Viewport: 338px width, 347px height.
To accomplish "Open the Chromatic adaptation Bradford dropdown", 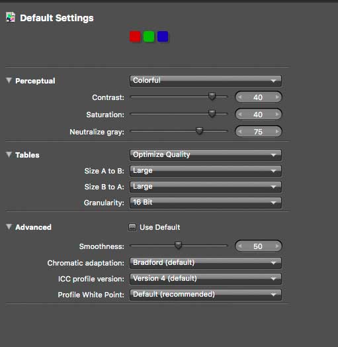I will (206, 263).
